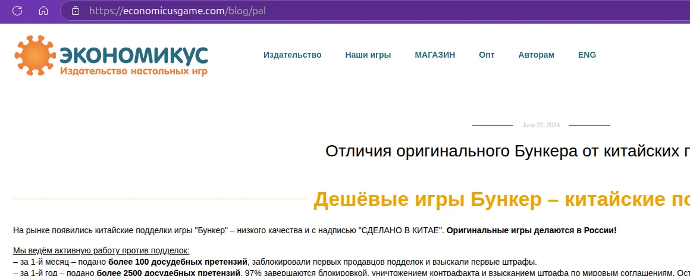Open the Издательство menu item
Viewport: 690px width, 276px height.
[292, 55]
